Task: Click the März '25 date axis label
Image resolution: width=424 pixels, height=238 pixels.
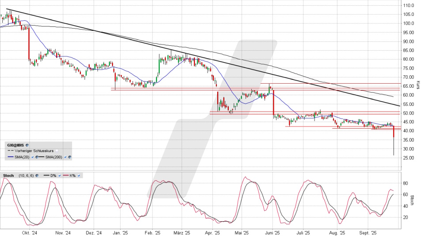Action: [181, 232]
